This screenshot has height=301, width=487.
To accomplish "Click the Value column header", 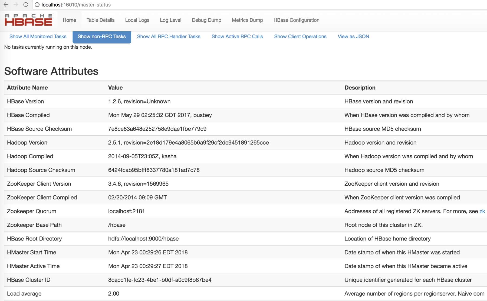I will click(x=115, y=88).
